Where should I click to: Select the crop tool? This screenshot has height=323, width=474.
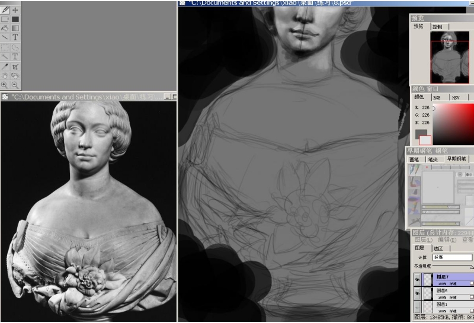tap(15, 66)
